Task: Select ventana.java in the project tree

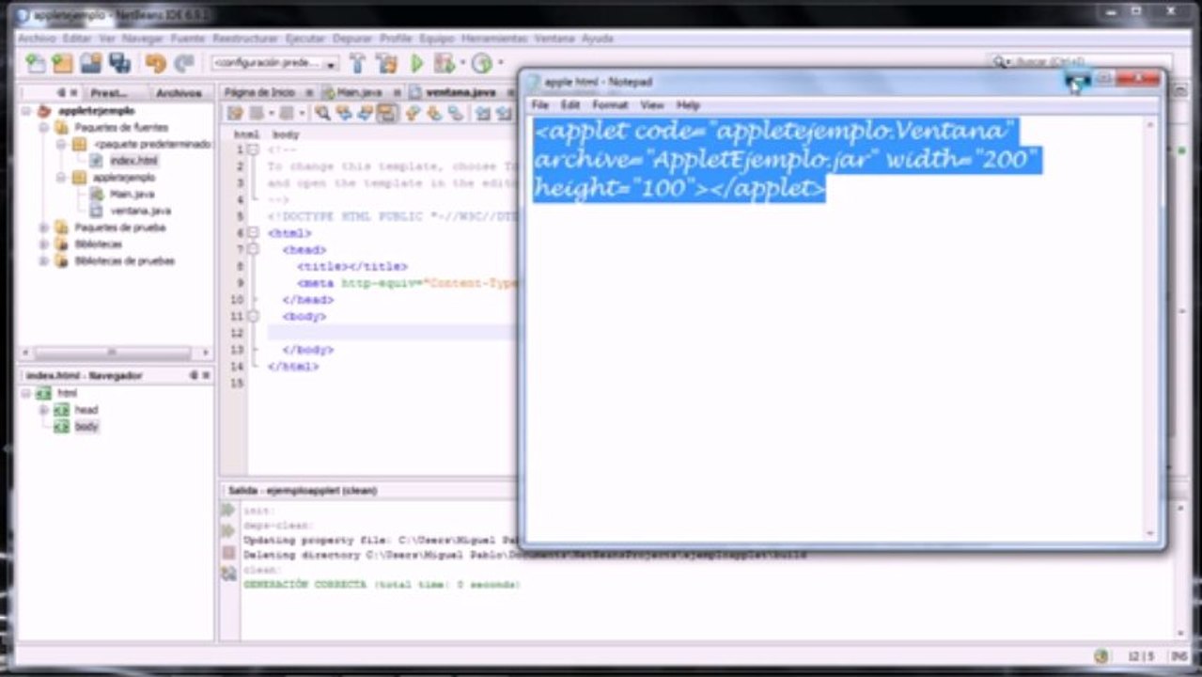Action: 140,211
